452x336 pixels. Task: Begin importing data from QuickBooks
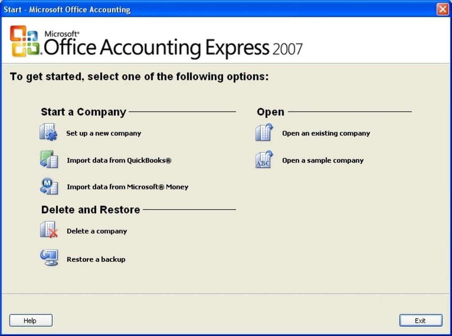[118, 161]
